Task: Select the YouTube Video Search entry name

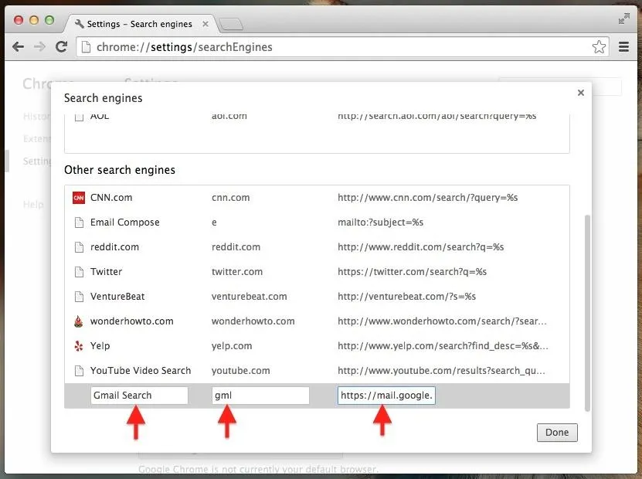Action: 141,371
